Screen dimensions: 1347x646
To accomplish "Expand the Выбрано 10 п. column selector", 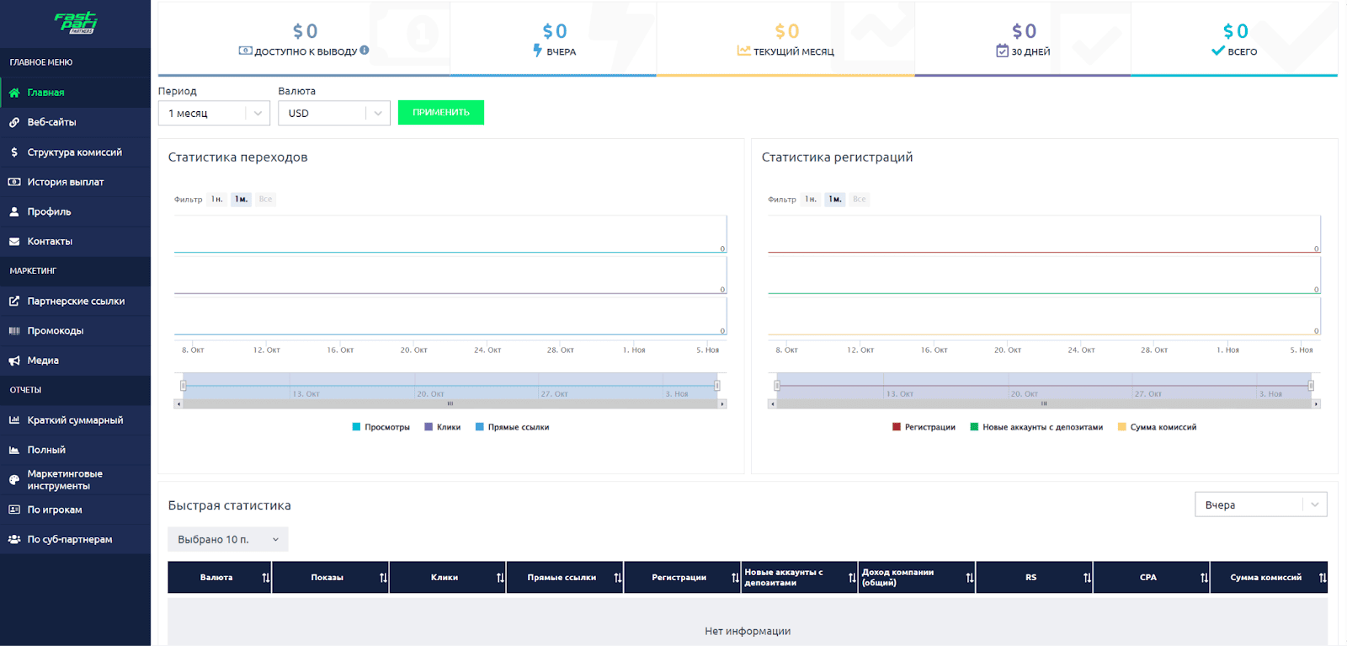I will pos(227,540).
